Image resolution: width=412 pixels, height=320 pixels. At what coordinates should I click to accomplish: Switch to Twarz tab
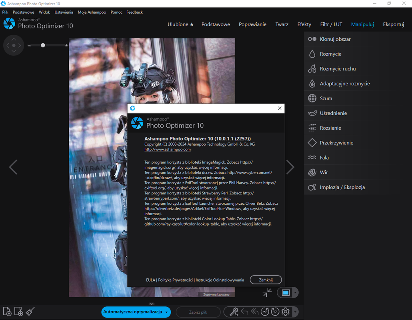pyautogui.click(x=282, y=24)
